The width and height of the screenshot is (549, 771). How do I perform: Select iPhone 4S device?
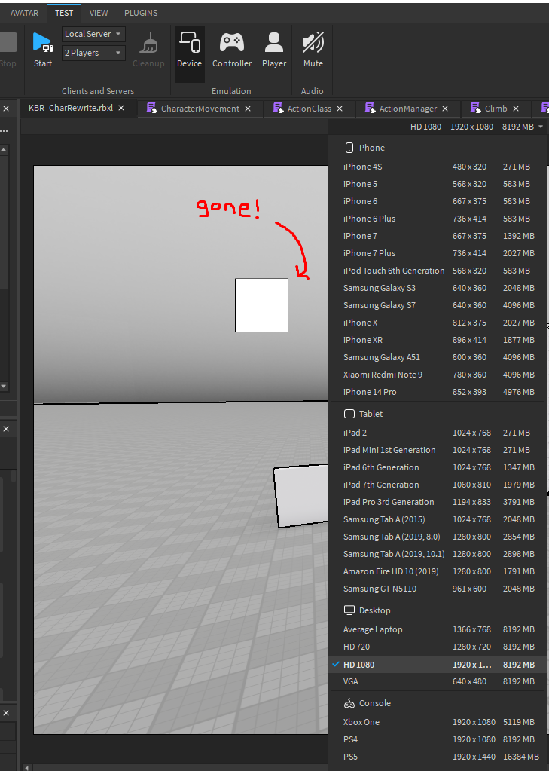pos(438,167)
